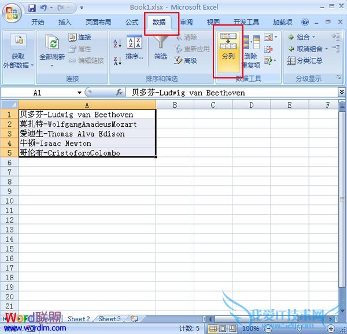Screen dimensions: 347x334
Task: Click the 100% zoom level
Action: [x=250, y=328]
